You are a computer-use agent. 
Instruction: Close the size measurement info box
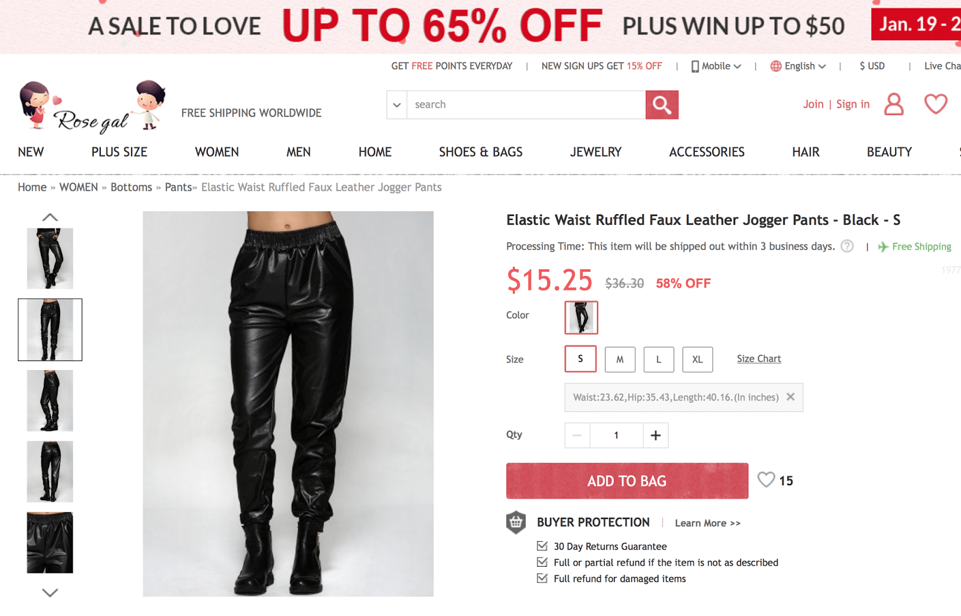coord(790,397)
